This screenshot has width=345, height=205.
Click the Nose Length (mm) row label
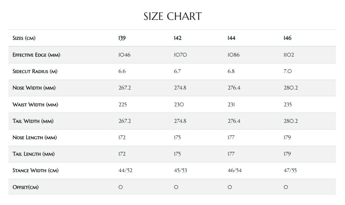tap(35, 138)
